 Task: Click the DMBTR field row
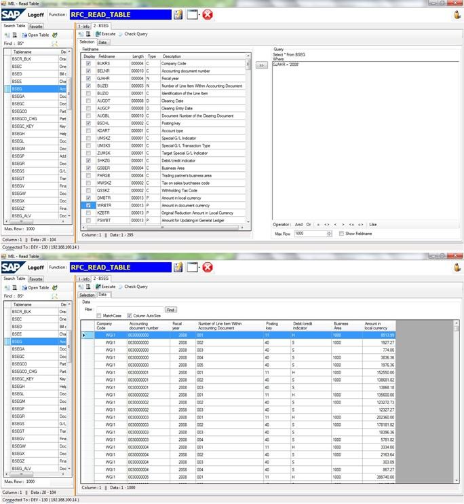click(x=163, y=198)
